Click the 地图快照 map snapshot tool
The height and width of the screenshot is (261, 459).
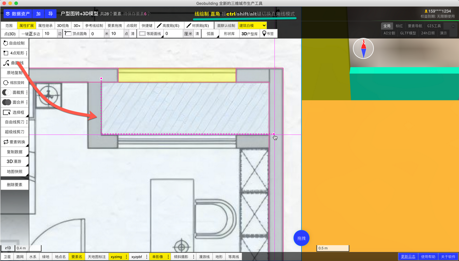pos(14,171)
